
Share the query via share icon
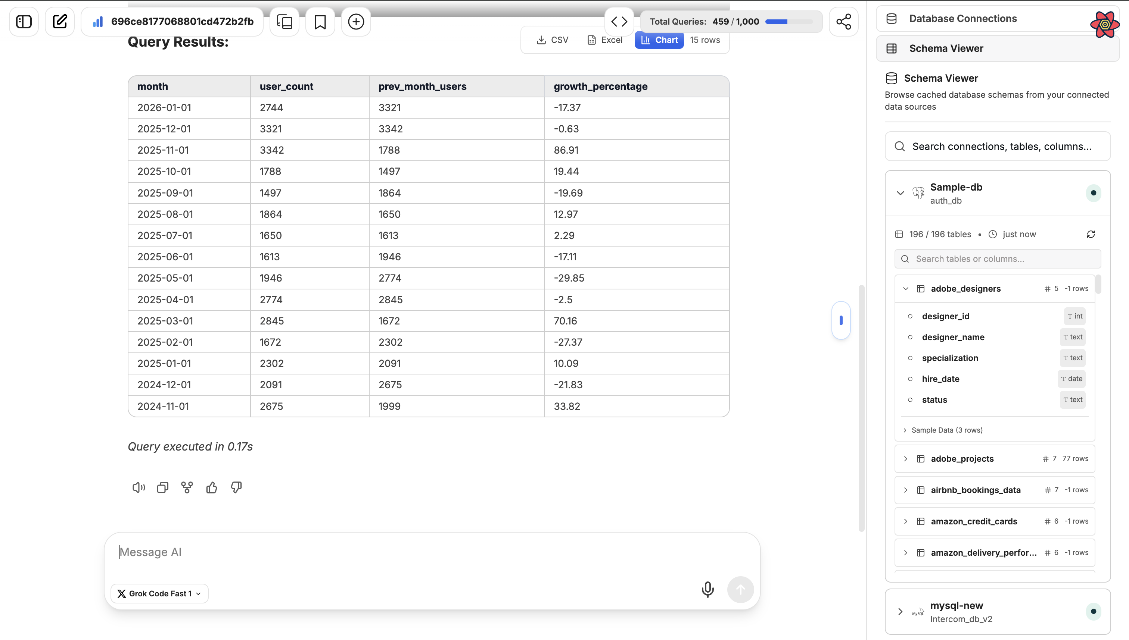pos(843,21)
